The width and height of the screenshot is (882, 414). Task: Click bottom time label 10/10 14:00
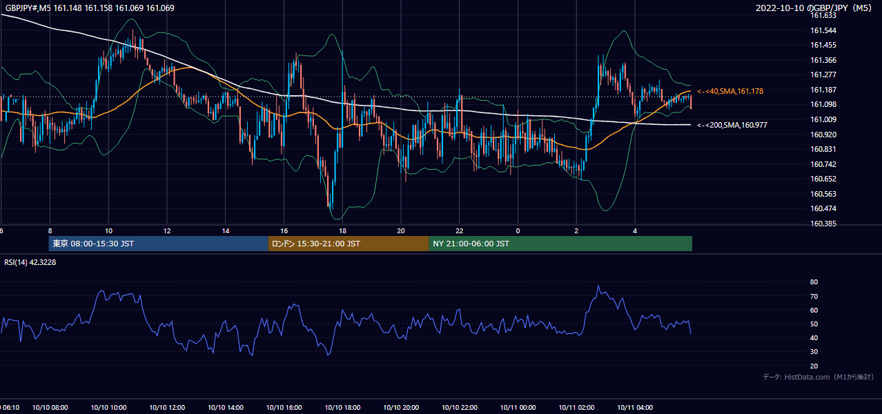click(225, 407)
